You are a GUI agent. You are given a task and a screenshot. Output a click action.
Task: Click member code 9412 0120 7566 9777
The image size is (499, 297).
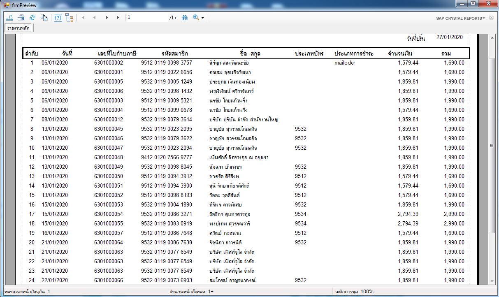pyautogui.click(x=167, y=158)
